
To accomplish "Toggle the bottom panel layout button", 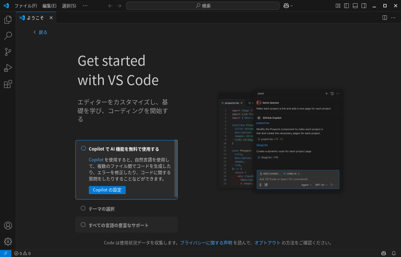I will click(355, 6).
